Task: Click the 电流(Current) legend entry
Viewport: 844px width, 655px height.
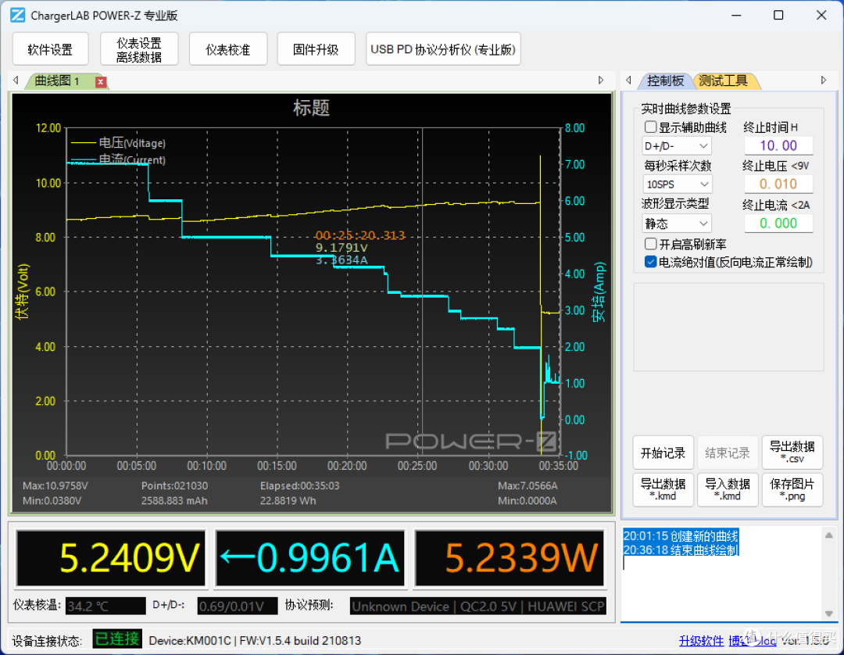Action: 119,160
